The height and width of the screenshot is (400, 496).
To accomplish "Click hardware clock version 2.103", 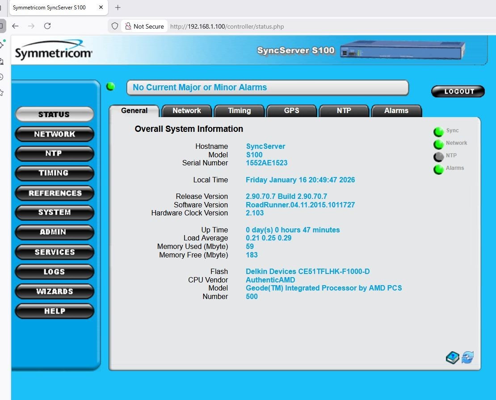I will click(x=255, y=213).
